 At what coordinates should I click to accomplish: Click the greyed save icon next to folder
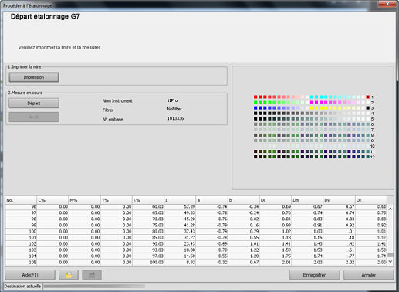pyautogui.click(x=92, y=275)
